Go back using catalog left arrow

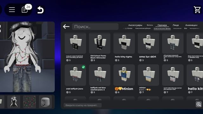pyautogui.click(x=66, y=27)
